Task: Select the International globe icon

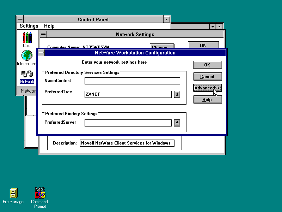Action: (27, 58)
